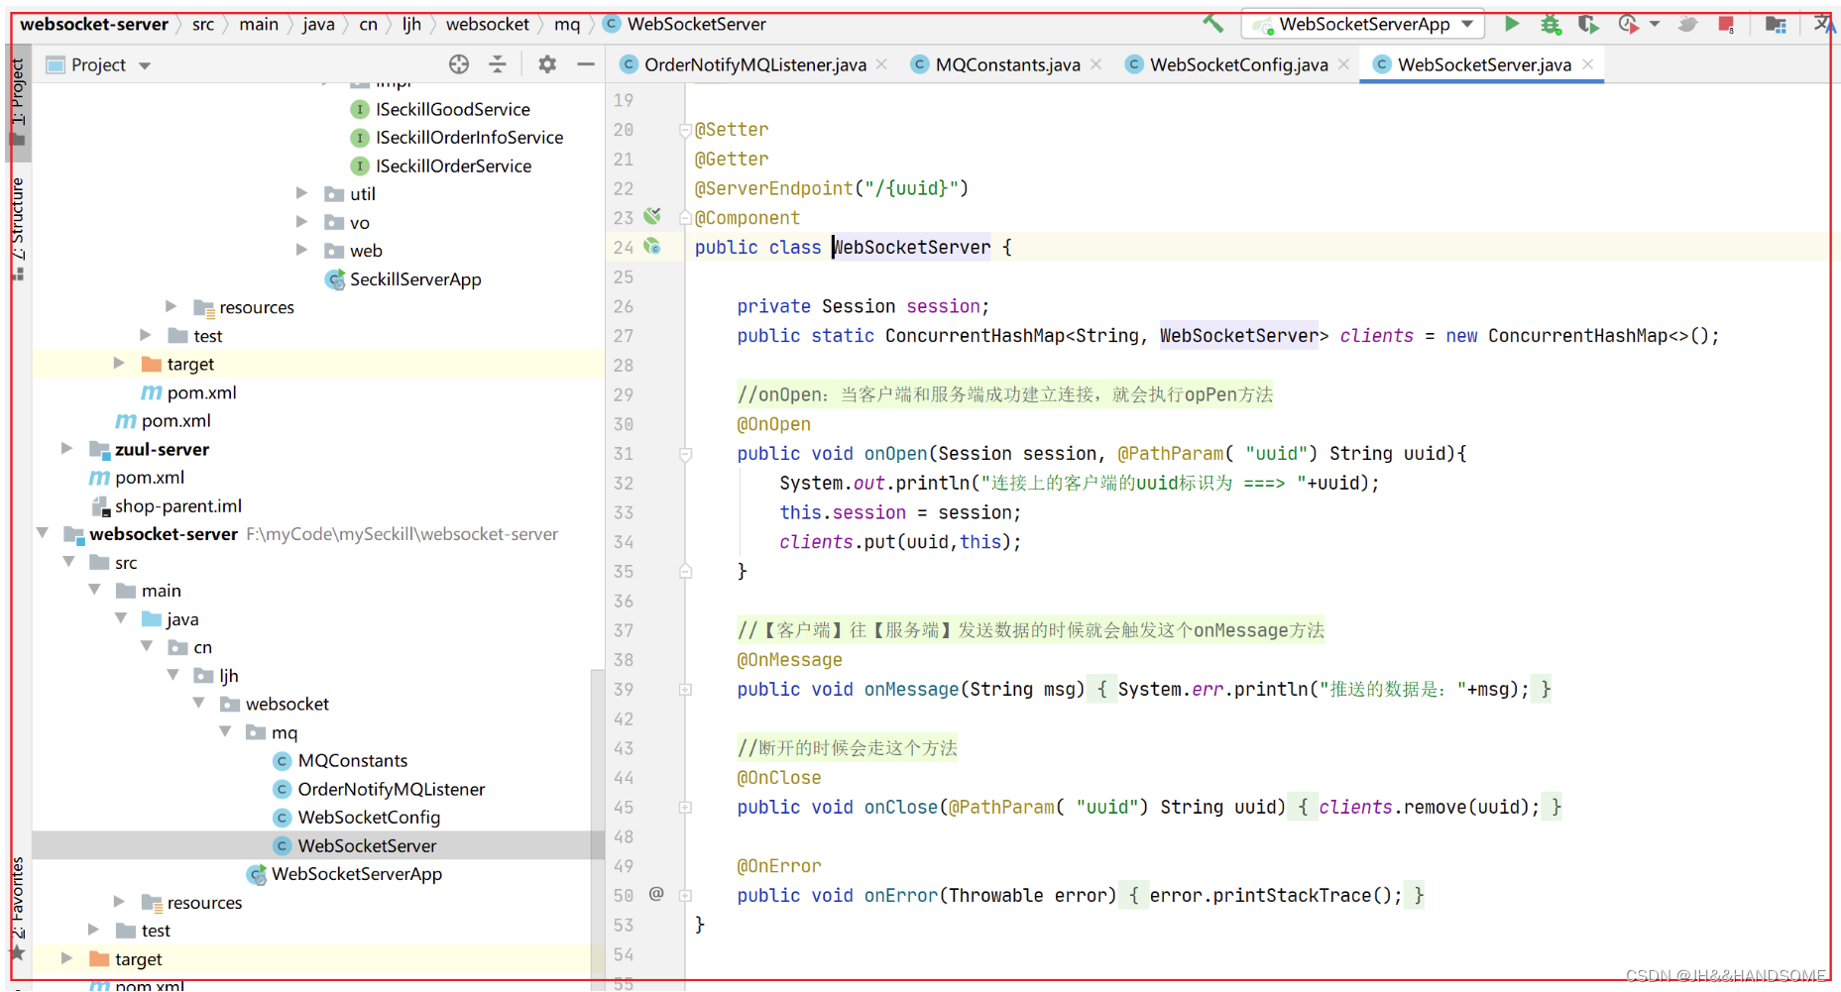Start debugging with the bug icon
Viewport: 1841px width, 992px height.
coord(1551,24)
